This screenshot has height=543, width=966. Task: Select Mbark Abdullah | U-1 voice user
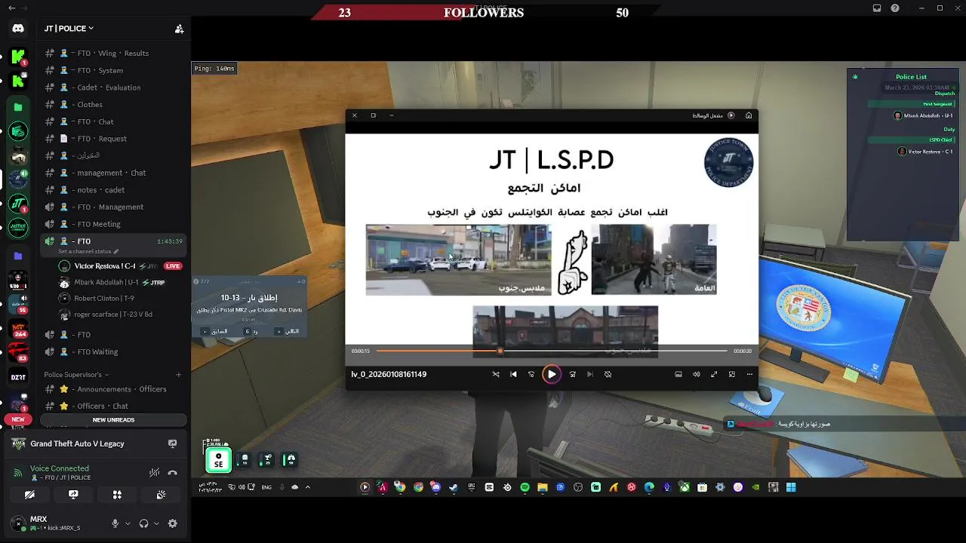(x=121, y=282)
